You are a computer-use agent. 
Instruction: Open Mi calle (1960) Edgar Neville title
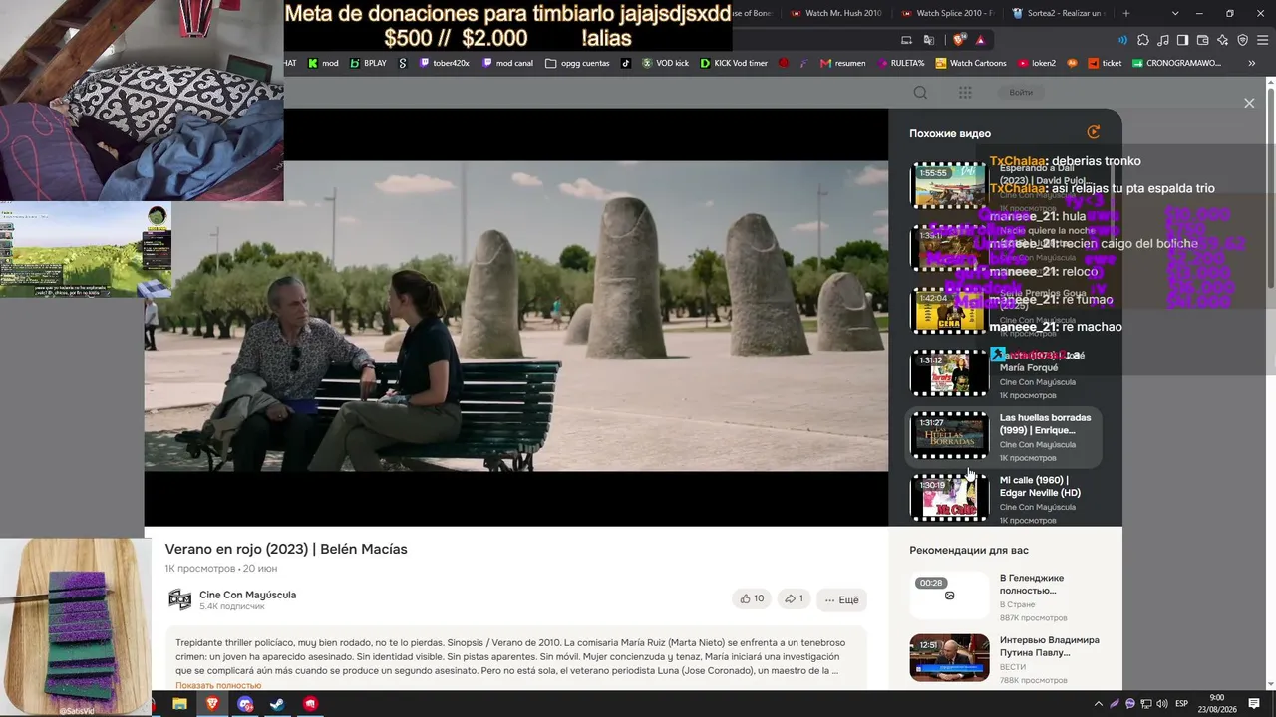point(1040,486)
